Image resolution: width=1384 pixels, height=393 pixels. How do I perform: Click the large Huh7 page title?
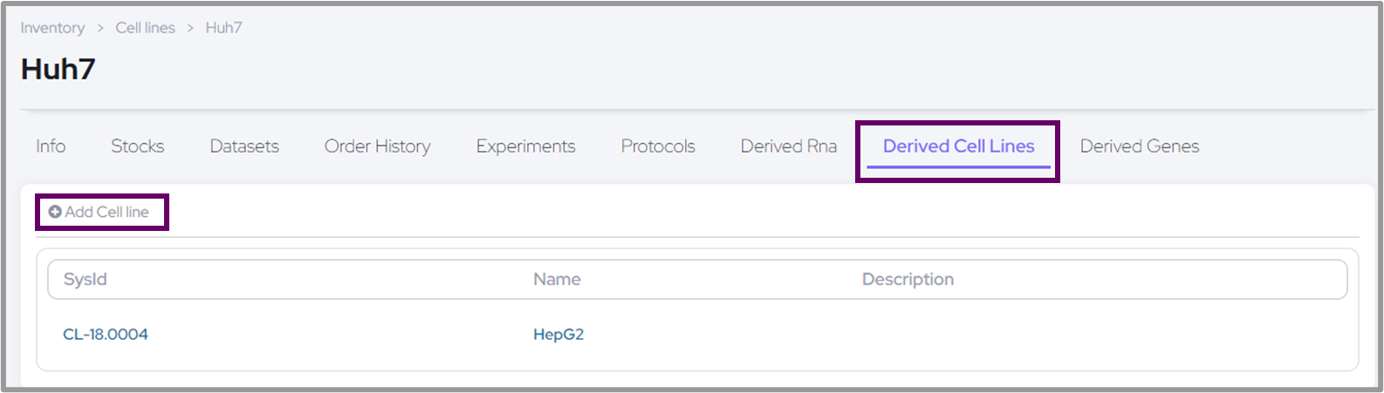click(58, 69)
